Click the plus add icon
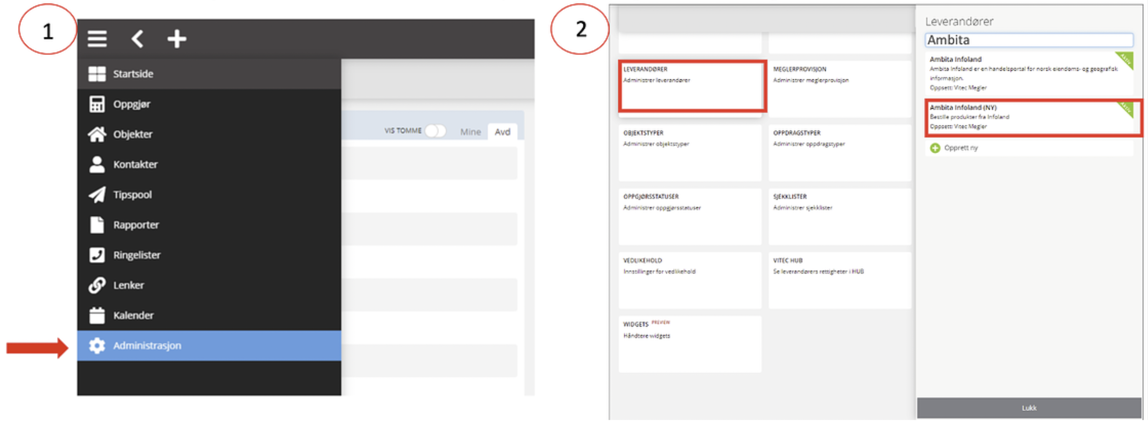The height and width of the screenshot is (424, 1148). tap(176, 39)
